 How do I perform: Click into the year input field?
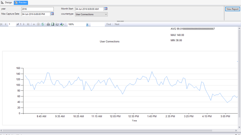point(37,9)
